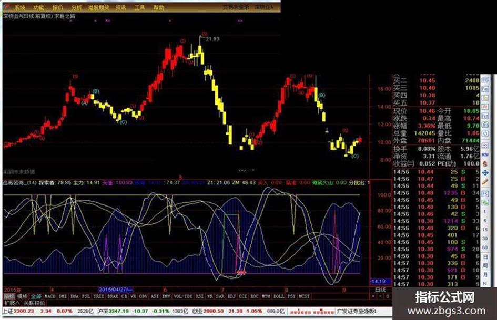
Task: Open the 资讯 menu
Action: (120, 7)
